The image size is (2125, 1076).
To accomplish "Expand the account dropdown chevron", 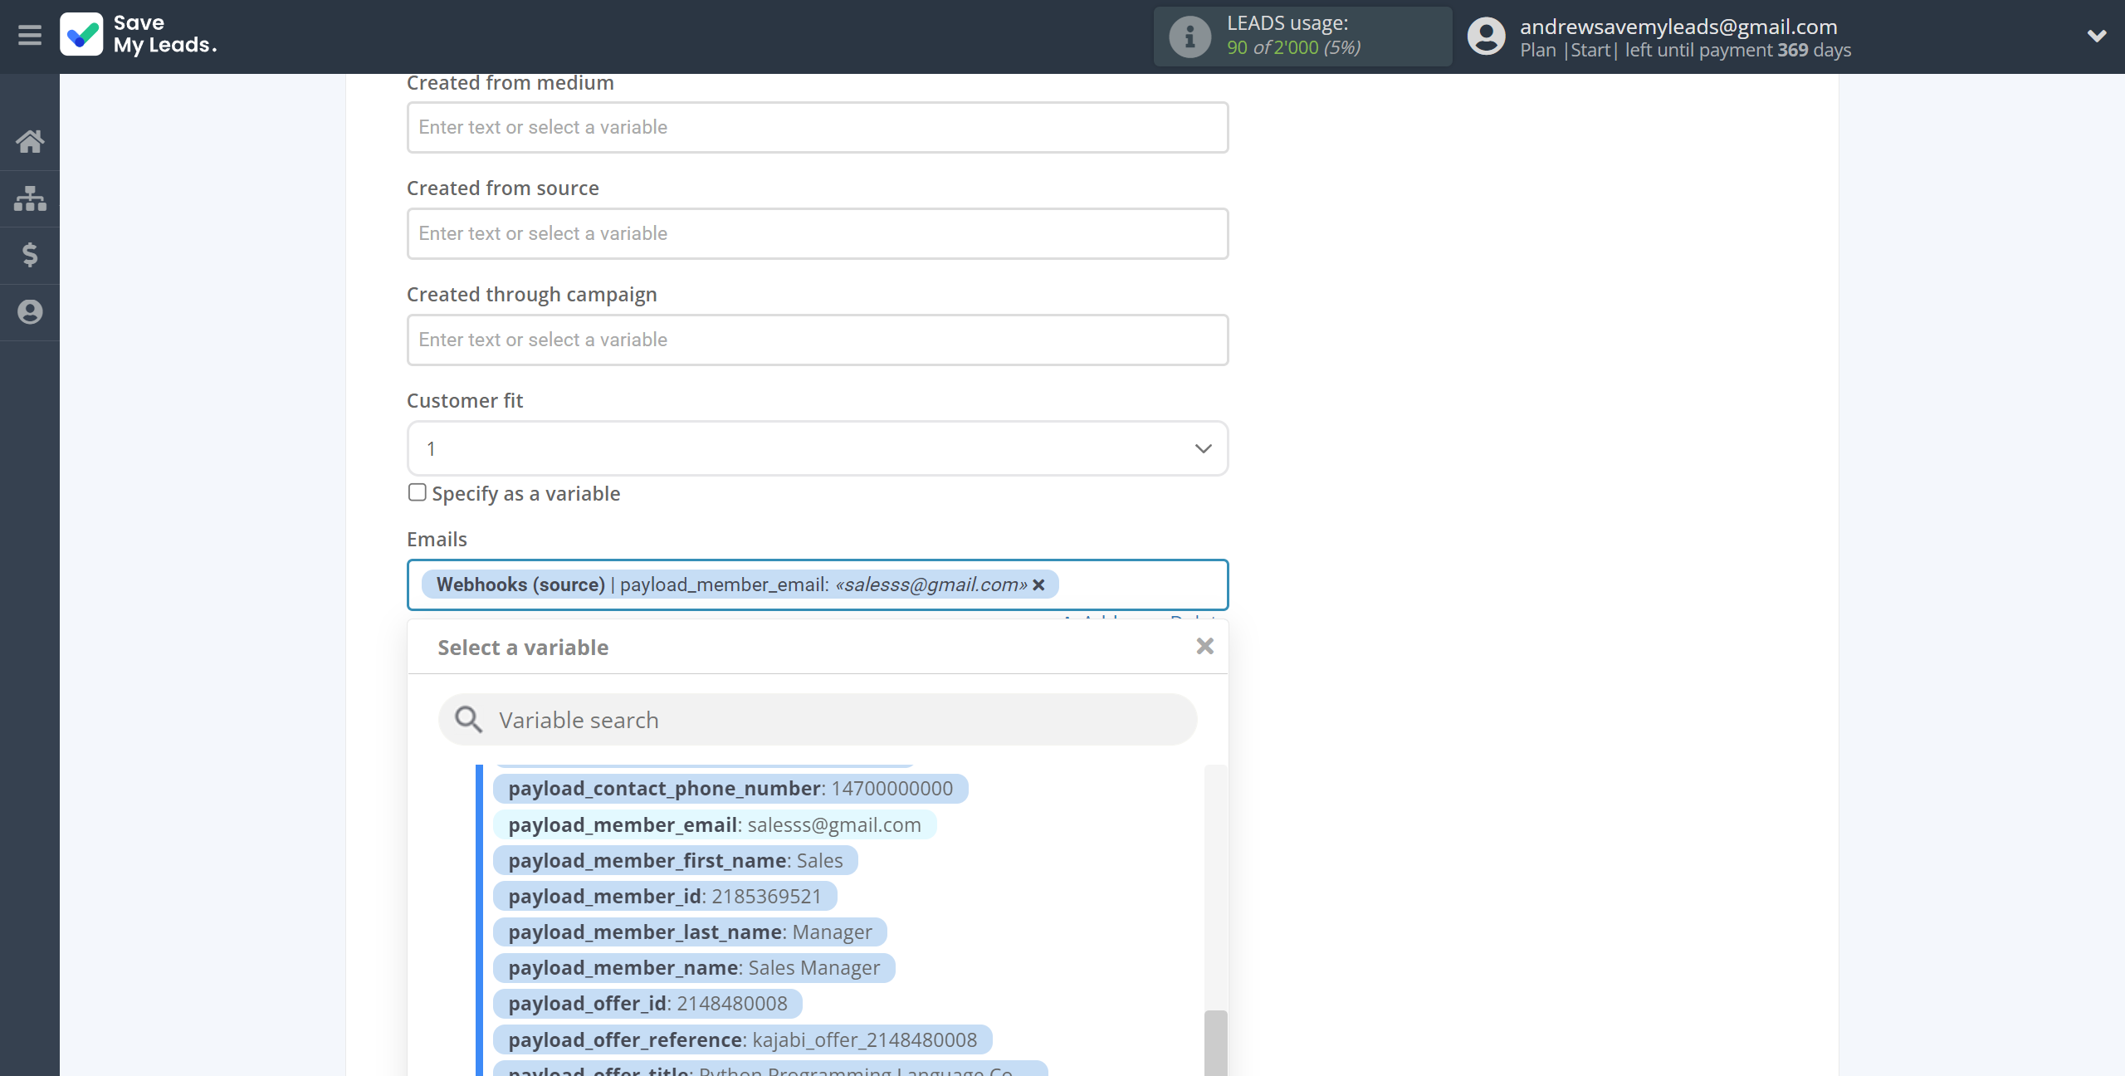I will 2097,36.
